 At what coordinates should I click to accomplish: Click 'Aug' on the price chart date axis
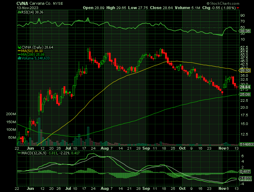point(105,148)
